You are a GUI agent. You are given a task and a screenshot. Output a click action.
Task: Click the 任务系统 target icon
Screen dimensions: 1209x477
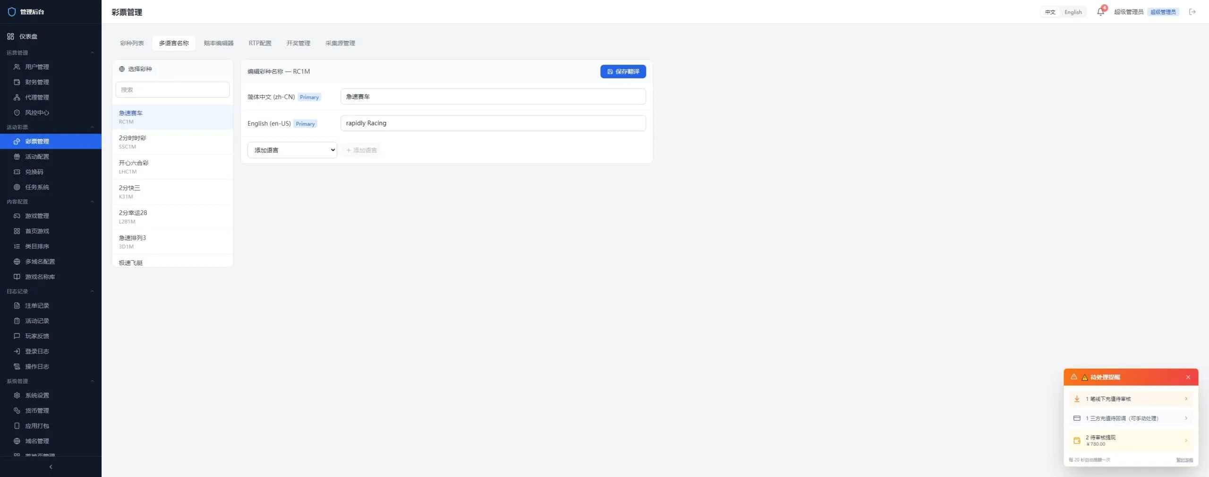point(17,187)
